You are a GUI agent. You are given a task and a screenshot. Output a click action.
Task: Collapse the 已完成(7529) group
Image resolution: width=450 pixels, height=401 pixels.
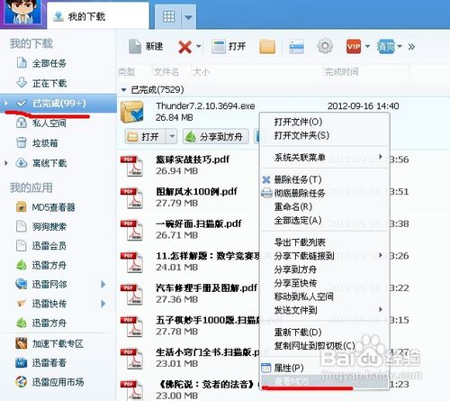coord(123,90)
